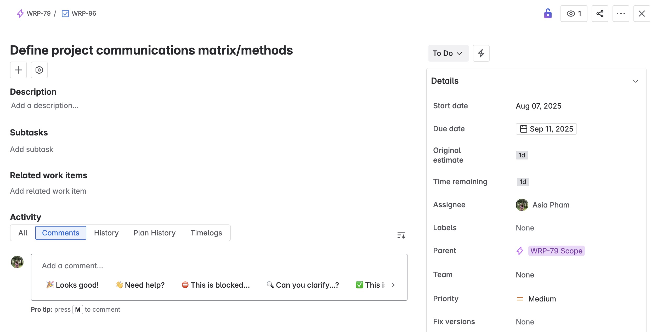Viewport: 657px width, 332px height.
Task: Switch to the Timelogs tab
Action: click(x=206, y=233)
